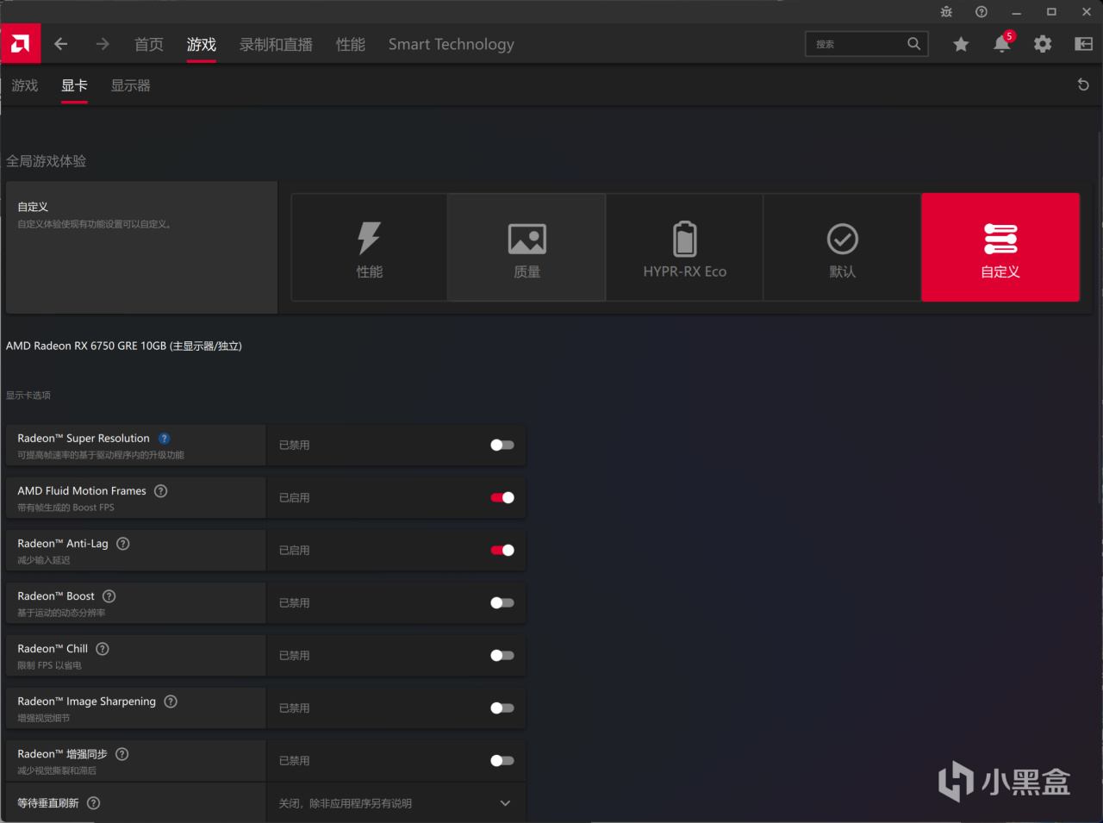Image resolution: width=1103 pixels, height=823 pixels.
Task: Switch to the 显示器 sub-tab
Action: tap(131, 85)
